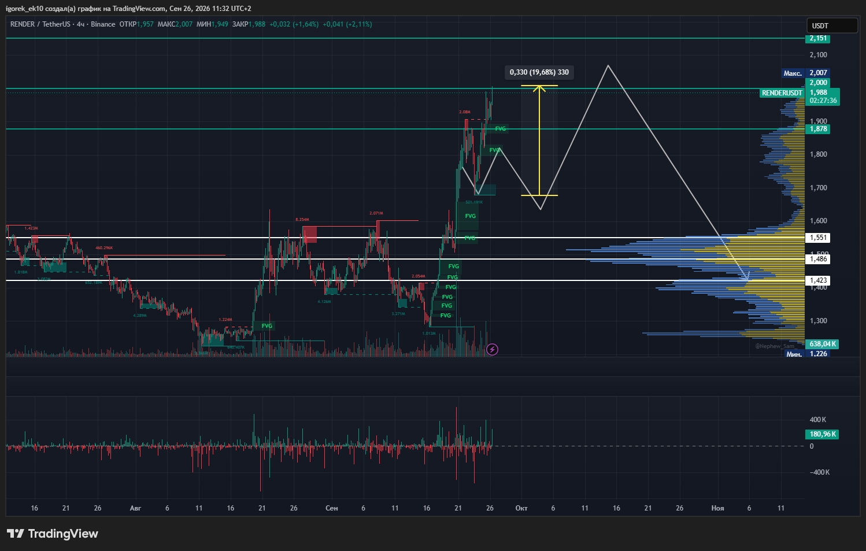Click the Авг month label on time axis

click(x=135, y=508)
